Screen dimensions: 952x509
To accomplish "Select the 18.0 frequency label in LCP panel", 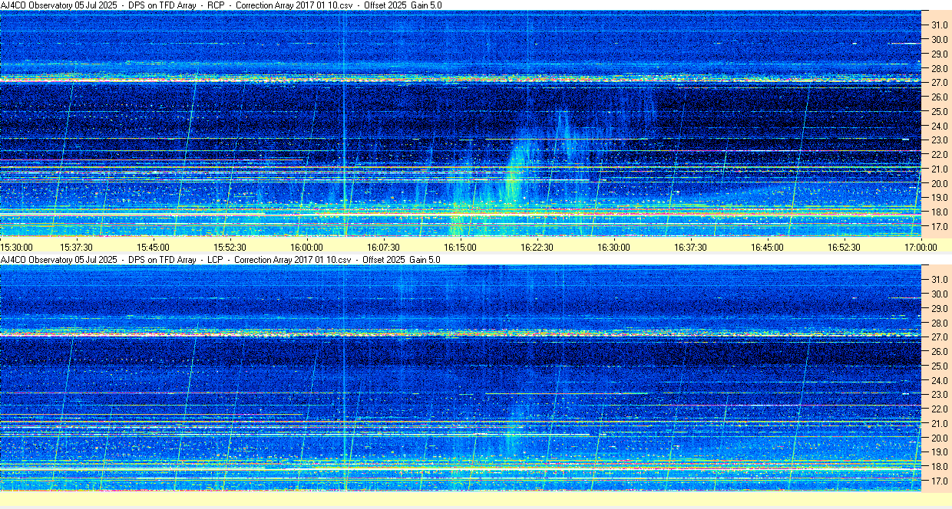I will (x=940, y=466).
